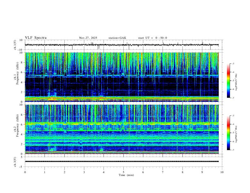Click the "-4" tick of lower color bar
Screen dimensions: 250x193
click(x=233, y=124)
